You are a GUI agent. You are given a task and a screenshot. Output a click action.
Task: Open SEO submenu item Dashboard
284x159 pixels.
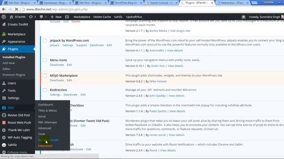click(45, 105)
